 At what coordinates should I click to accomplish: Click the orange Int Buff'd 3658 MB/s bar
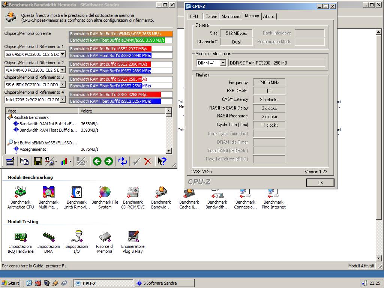(120, 34)
